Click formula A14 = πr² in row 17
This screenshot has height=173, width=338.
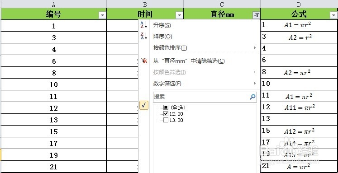click(x=299, y=143)
